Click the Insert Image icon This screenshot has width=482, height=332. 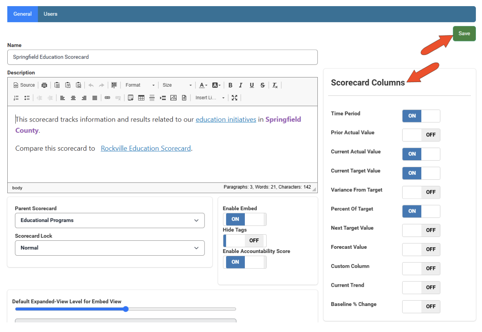click(x=173, y=98)
